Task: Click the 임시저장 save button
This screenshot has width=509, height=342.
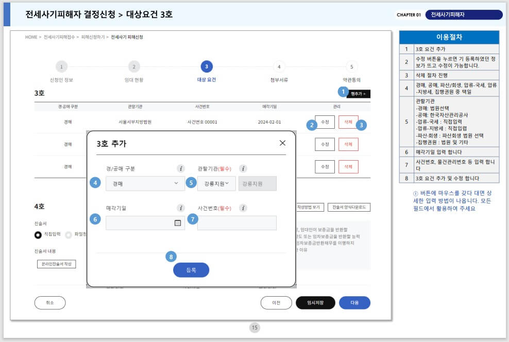Action: click(x=315, y=303)
